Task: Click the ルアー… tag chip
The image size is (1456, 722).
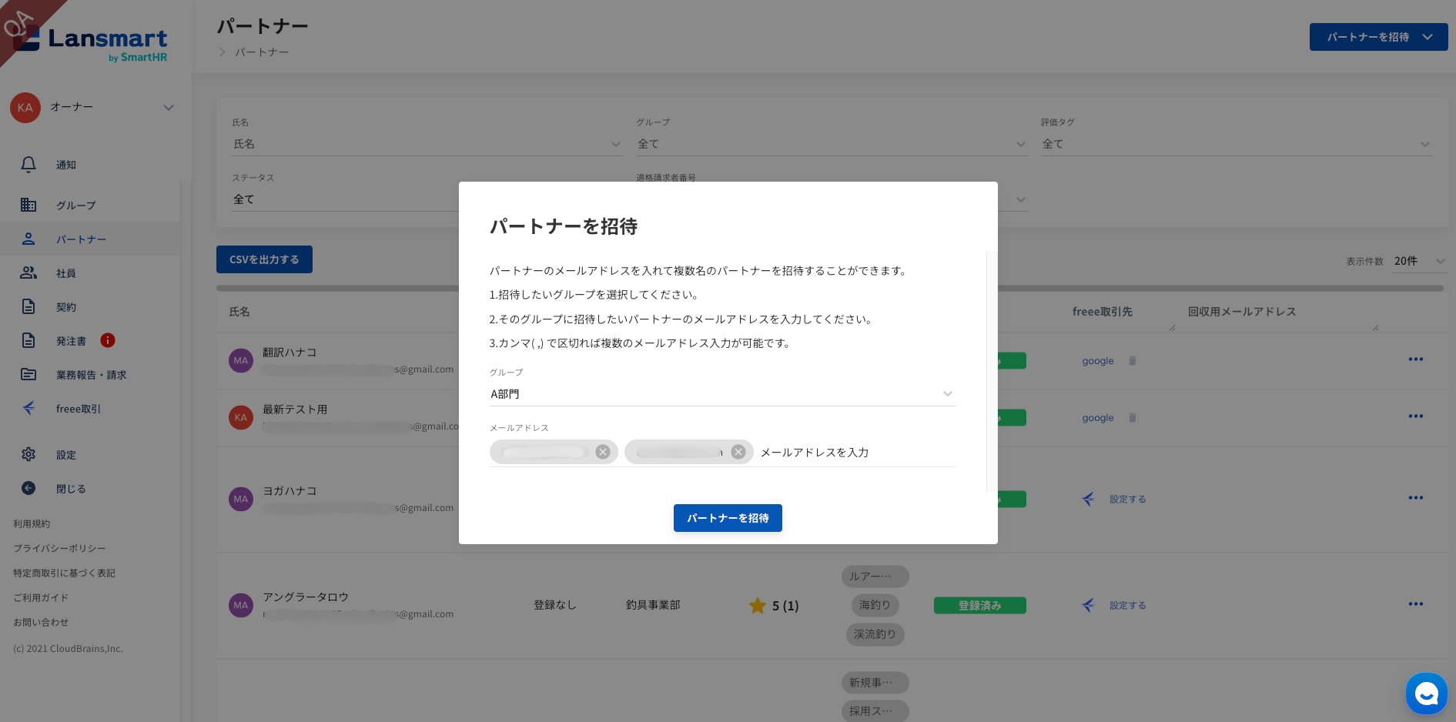Action: pos(875,577)
